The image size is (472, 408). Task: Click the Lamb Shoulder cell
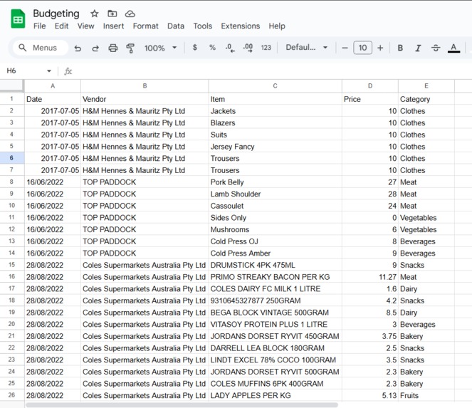275,194
